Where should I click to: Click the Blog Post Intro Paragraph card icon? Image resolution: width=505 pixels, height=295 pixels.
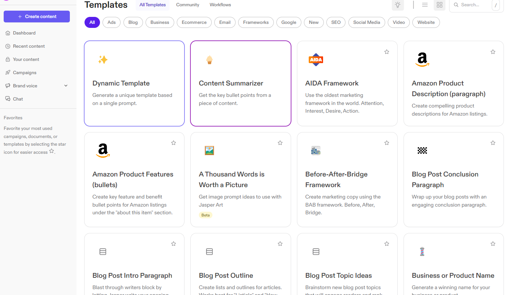pyautogui.click(x=103, y=252)
